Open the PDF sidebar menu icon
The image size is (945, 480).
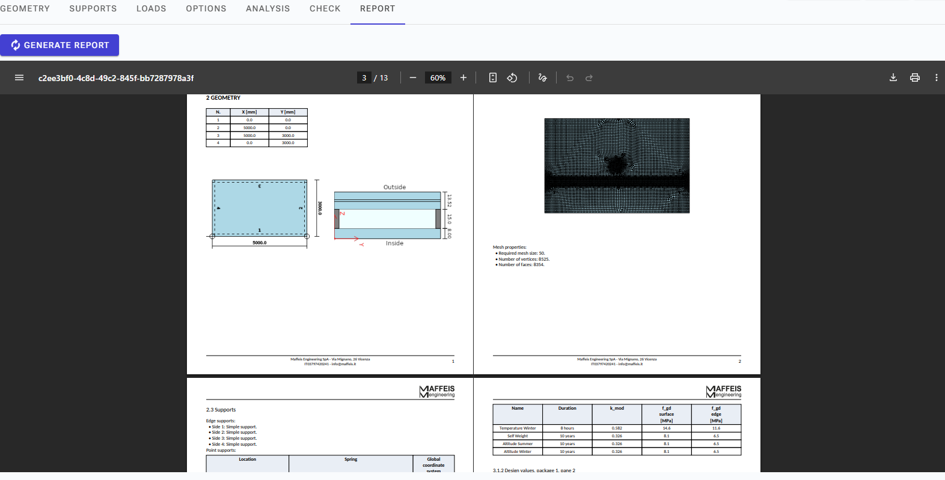(x=19, y=77)
